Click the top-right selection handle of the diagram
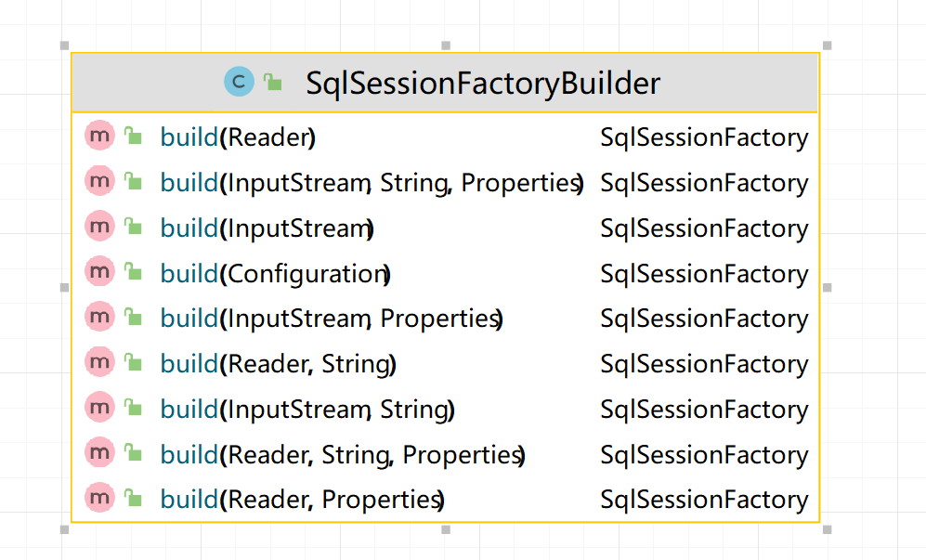 [x=827, y=45]
